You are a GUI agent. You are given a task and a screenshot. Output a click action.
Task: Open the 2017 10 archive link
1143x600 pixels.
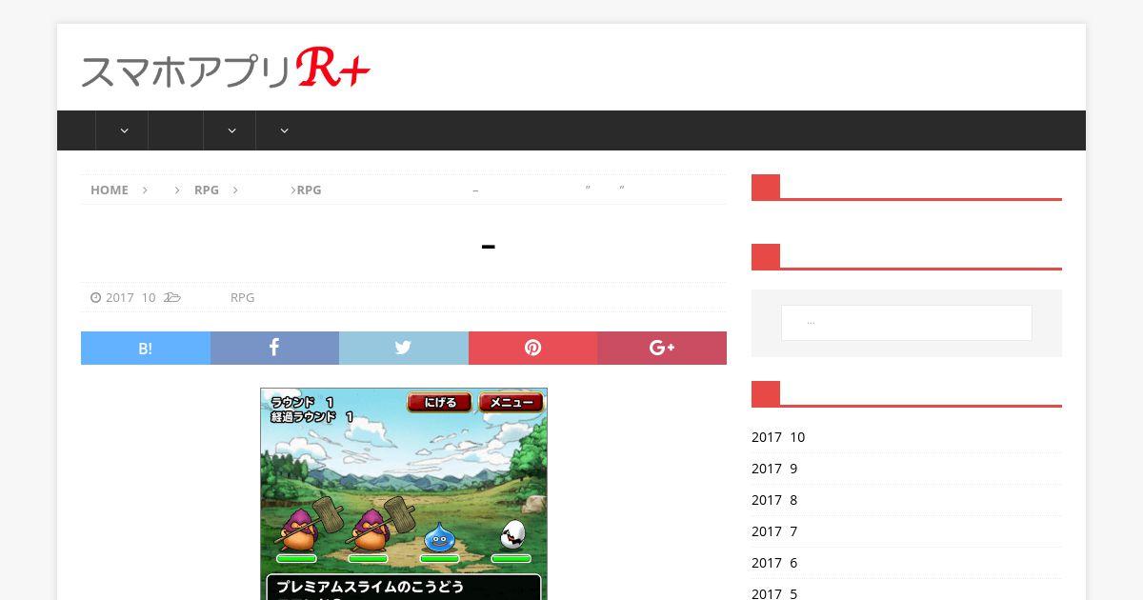click(x=778, y=437)
